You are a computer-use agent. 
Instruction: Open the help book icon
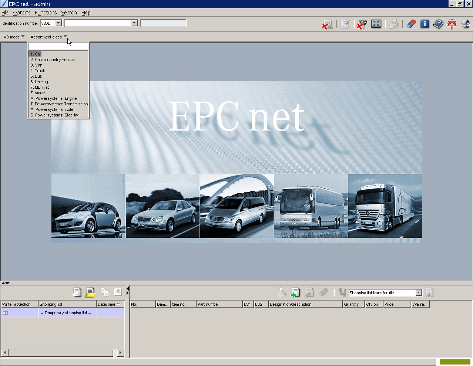click(x=438, y=24)
